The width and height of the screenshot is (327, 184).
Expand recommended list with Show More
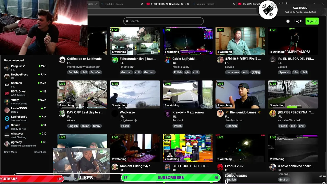tap(10, 152)
